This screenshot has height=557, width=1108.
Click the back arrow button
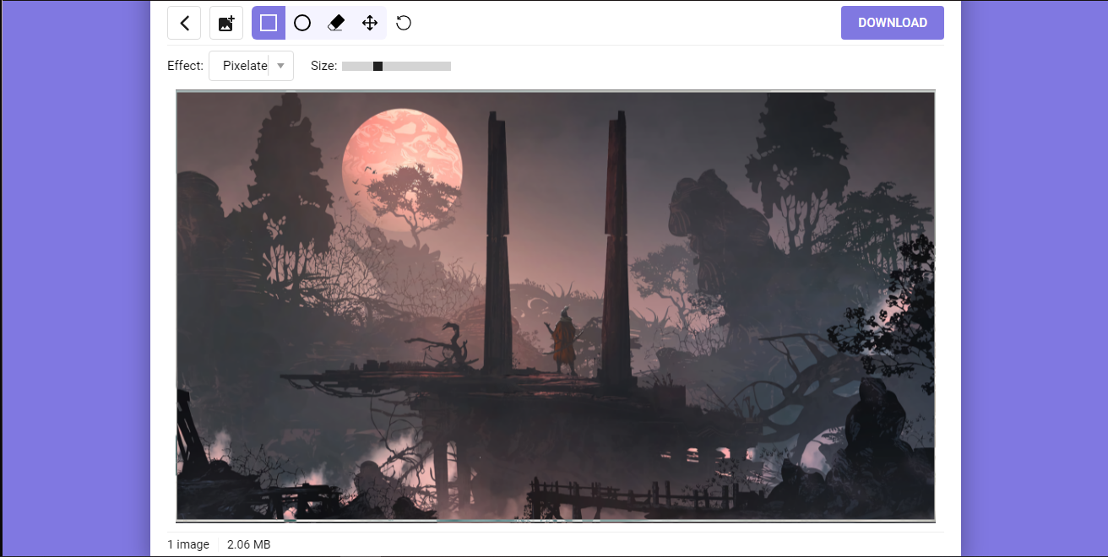(x=184, y=23)
